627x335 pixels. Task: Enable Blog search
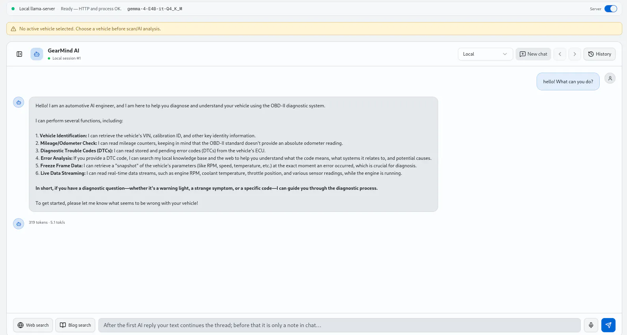coord(75,325)
